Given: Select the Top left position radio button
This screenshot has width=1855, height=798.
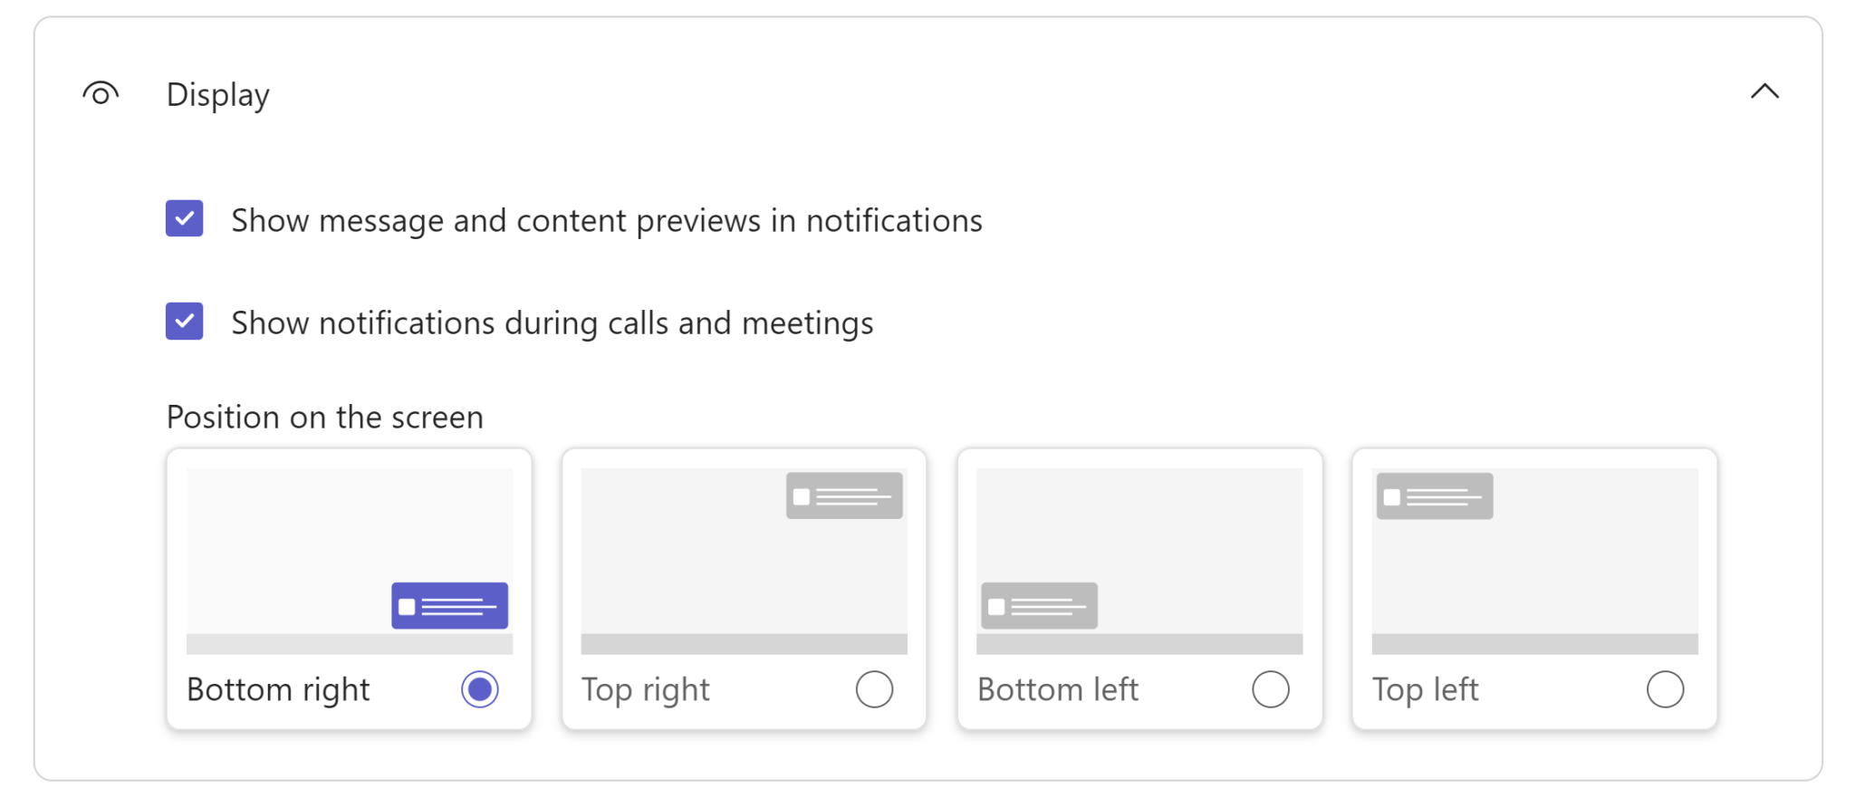Looking at the screenshot, I should point(1664,688).
